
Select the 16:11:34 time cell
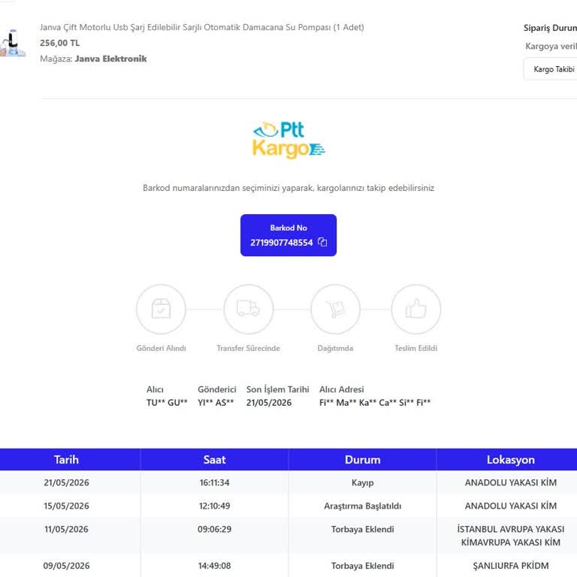(x=215, y=482)
